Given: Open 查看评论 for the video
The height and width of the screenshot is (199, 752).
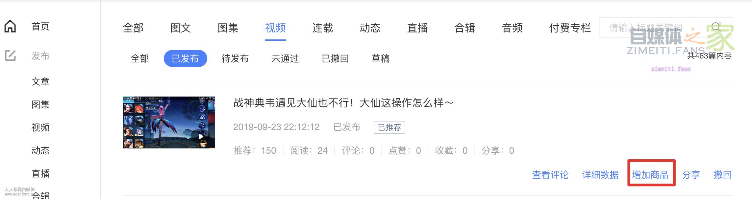Looking at the screenshot, I should click(550, 175).
